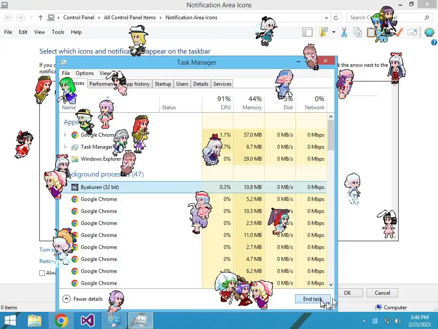Click the Byakuren process icon

pos(74,187)
